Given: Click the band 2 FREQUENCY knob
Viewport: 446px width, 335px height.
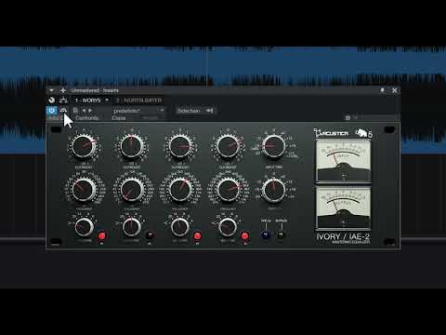Looking at the screenshot, I should click(131, 189).
